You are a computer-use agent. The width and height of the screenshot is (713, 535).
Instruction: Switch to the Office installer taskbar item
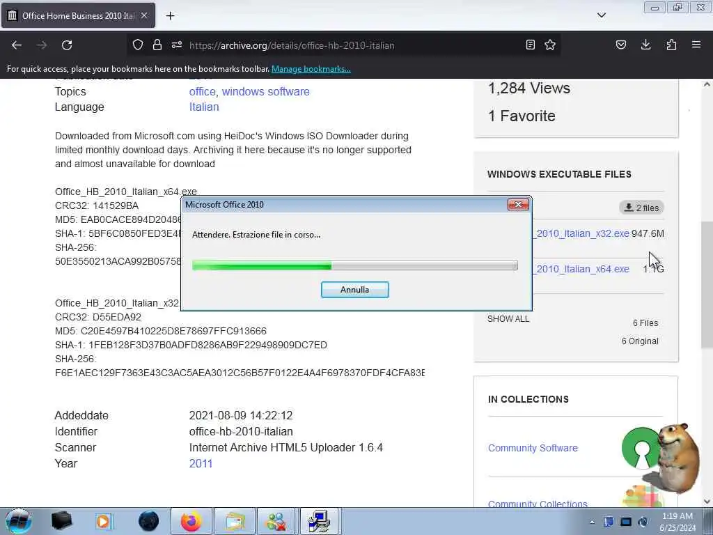pyautogui.click(x=319, y=521)
